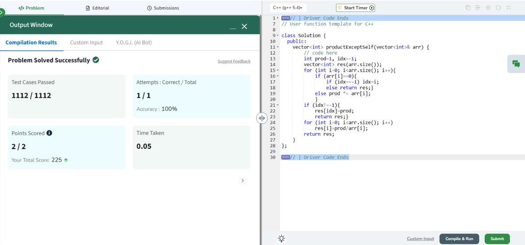Click the Attempts Correct / Total card

pyautogui.click(x=192, y=96)
